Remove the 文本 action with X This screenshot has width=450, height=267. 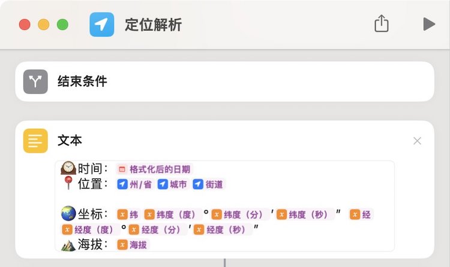point(418,141)
